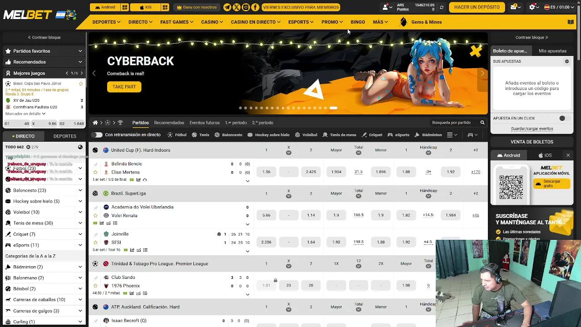Favorite the Brasil Copa Sao Paulo Júnior match

click(81, 84)
